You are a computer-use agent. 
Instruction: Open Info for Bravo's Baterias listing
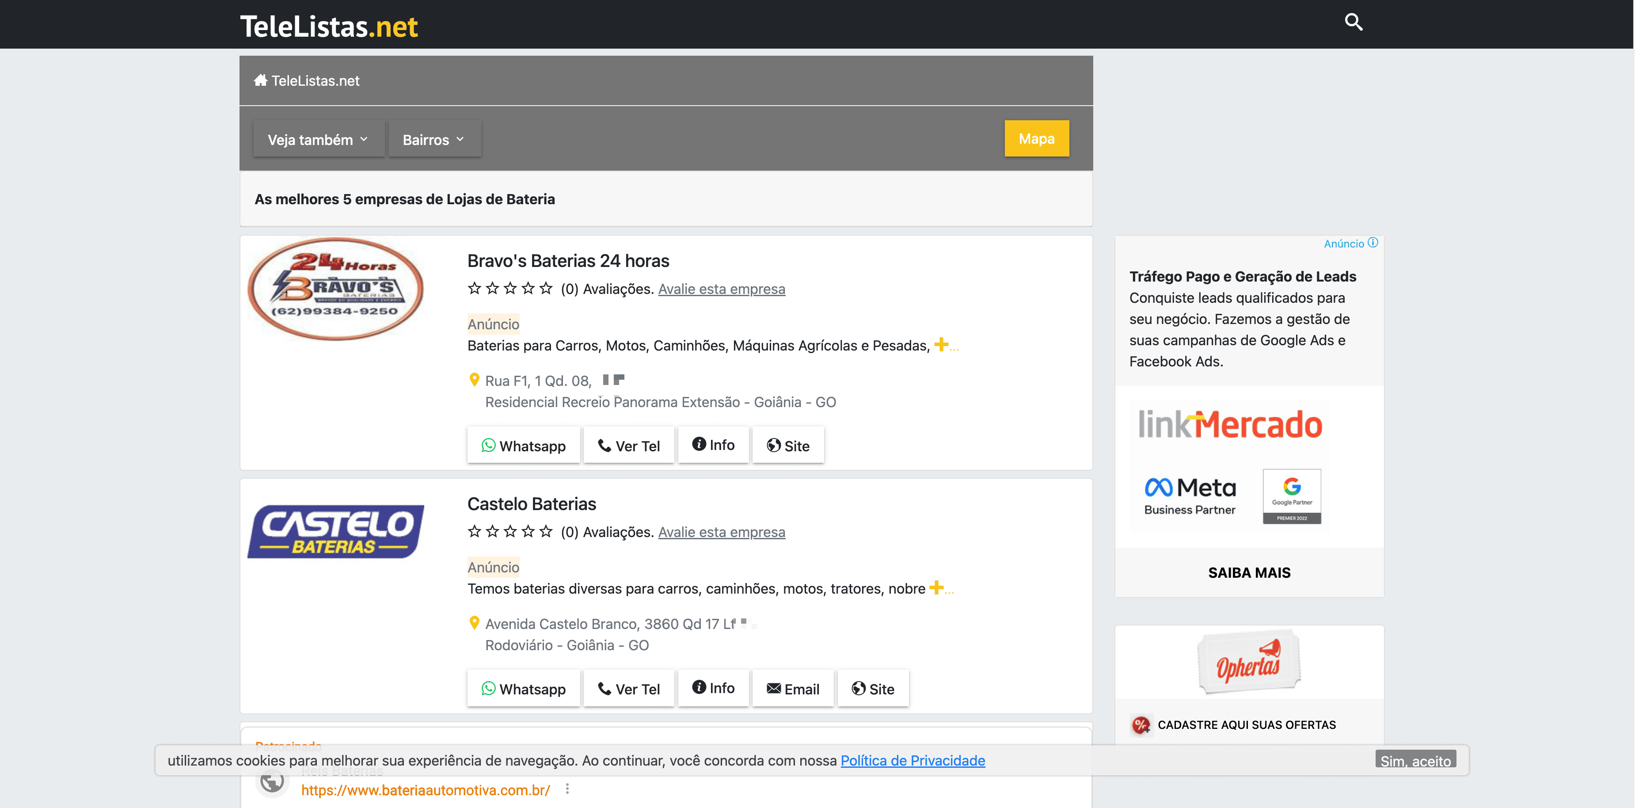pos(713,445)
